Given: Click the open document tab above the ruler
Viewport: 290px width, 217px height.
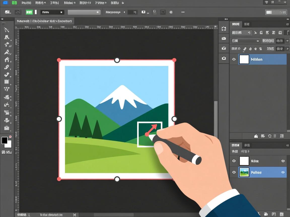Looking at the screenshot, I should click(44, 21).
